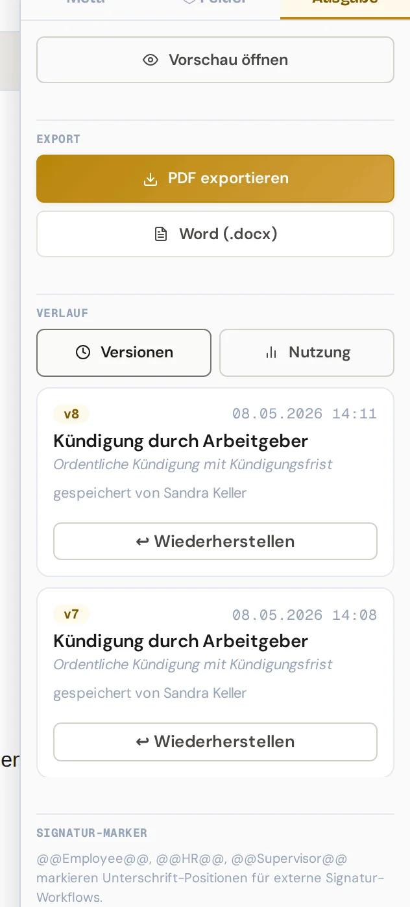Click the VERLAUF section label
The image size is (410, 907).
coord(62,313)
